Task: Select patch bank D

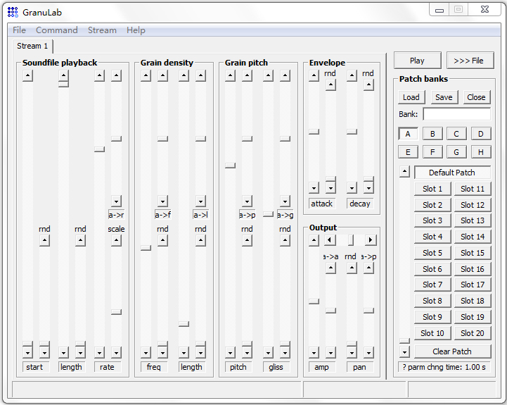Action: click(x=481, y=134)
